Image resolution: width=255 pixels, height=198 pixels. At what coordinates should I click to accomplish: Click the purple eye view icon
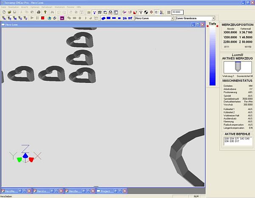62,19
